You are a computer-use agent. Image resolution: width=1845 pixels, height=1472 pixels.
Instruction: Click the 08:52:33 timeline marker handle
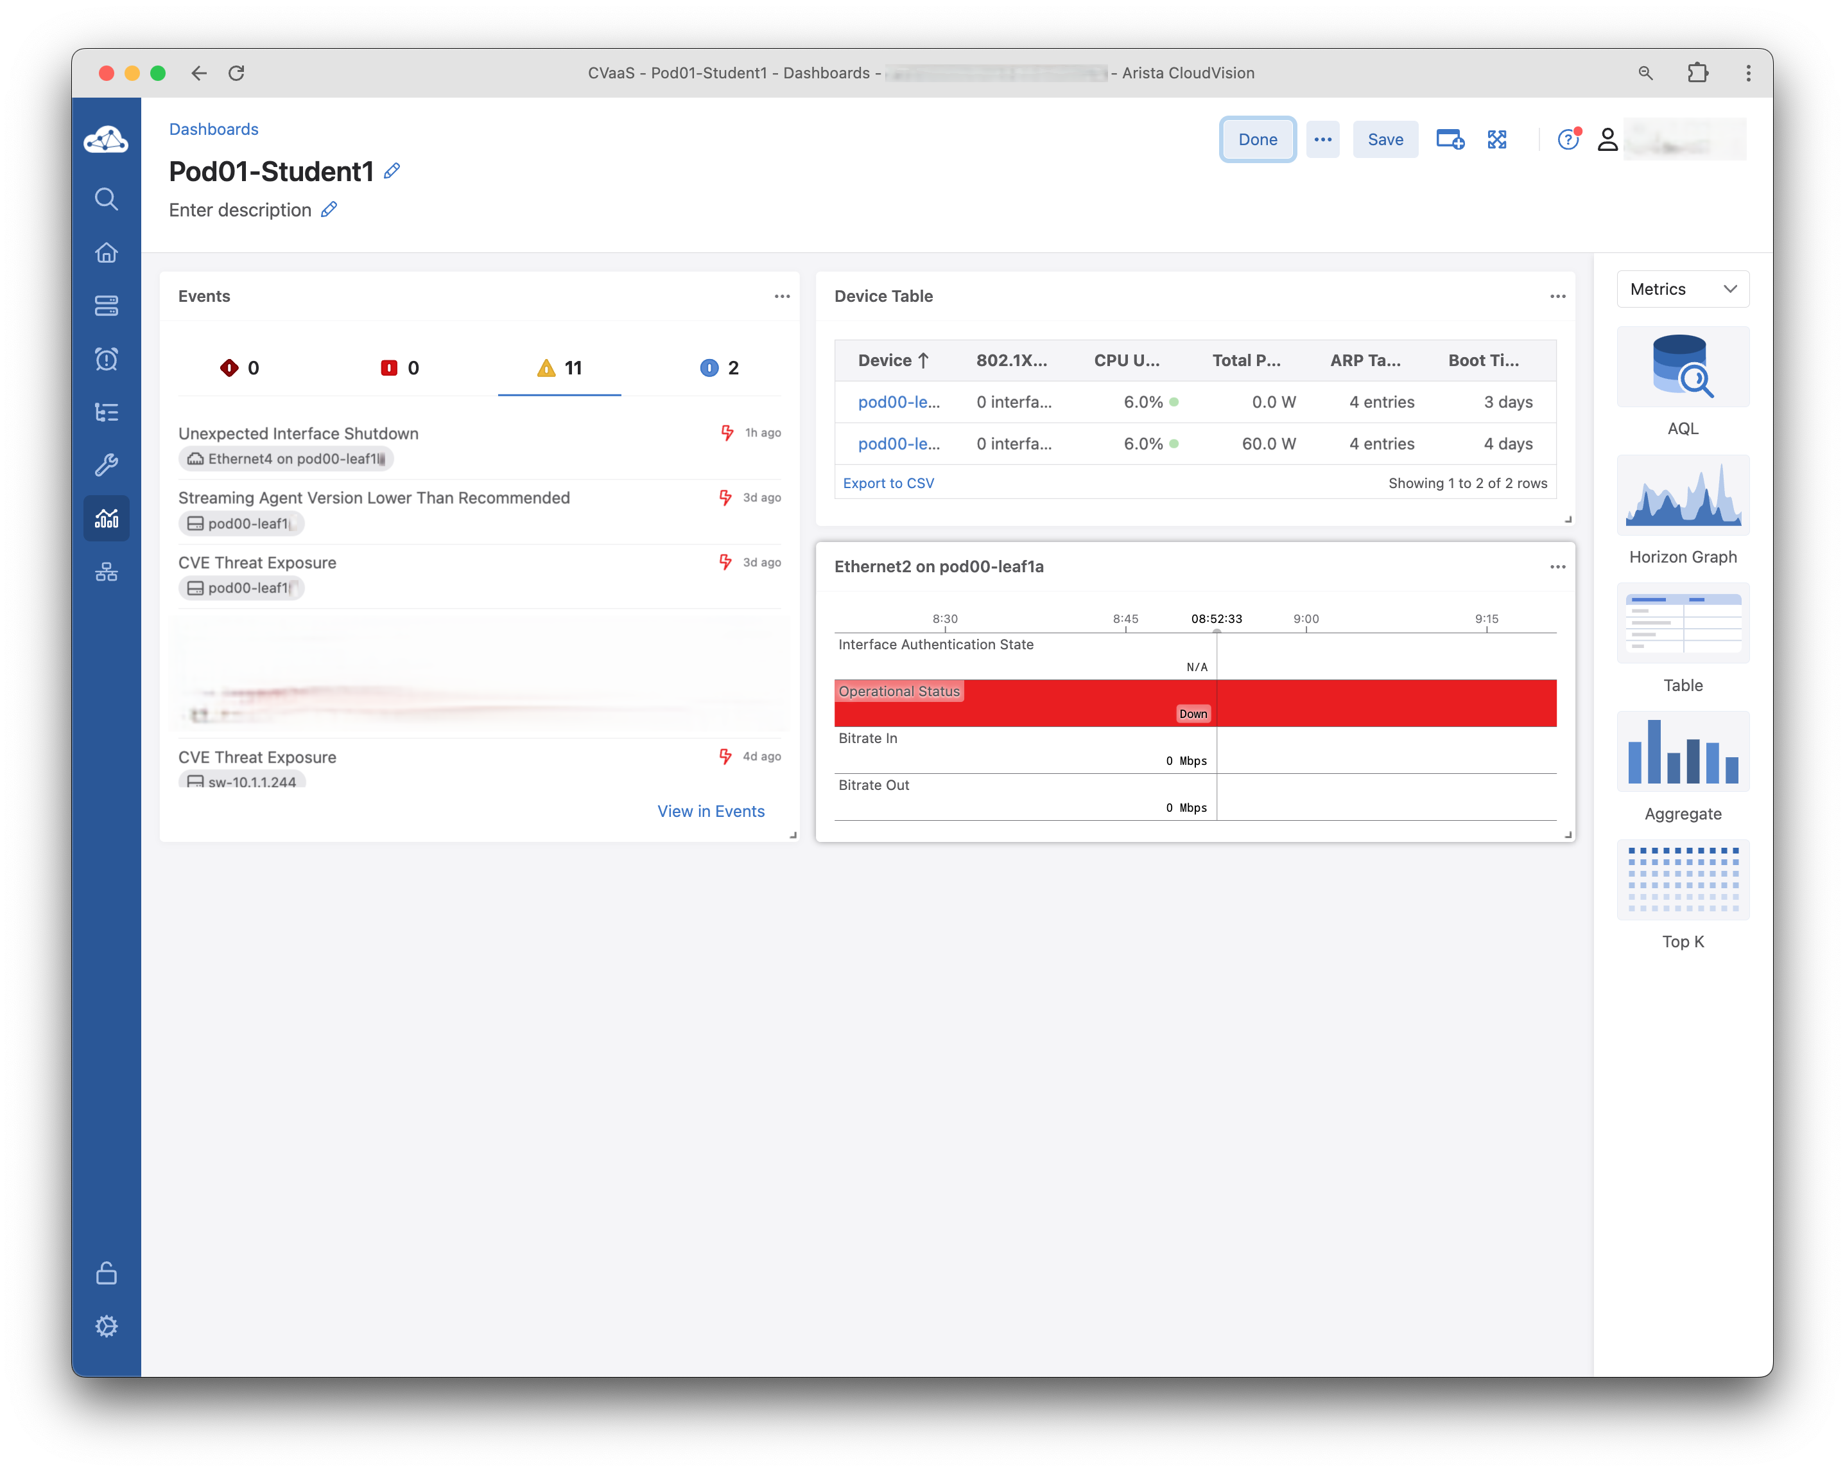(x=1216, y=631)
